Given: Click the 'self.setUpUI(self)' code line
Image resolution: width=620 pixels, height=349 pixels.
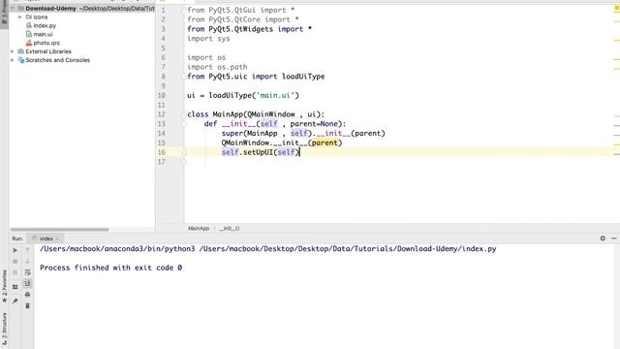Looking at the screenshot, I should [261, 152].
